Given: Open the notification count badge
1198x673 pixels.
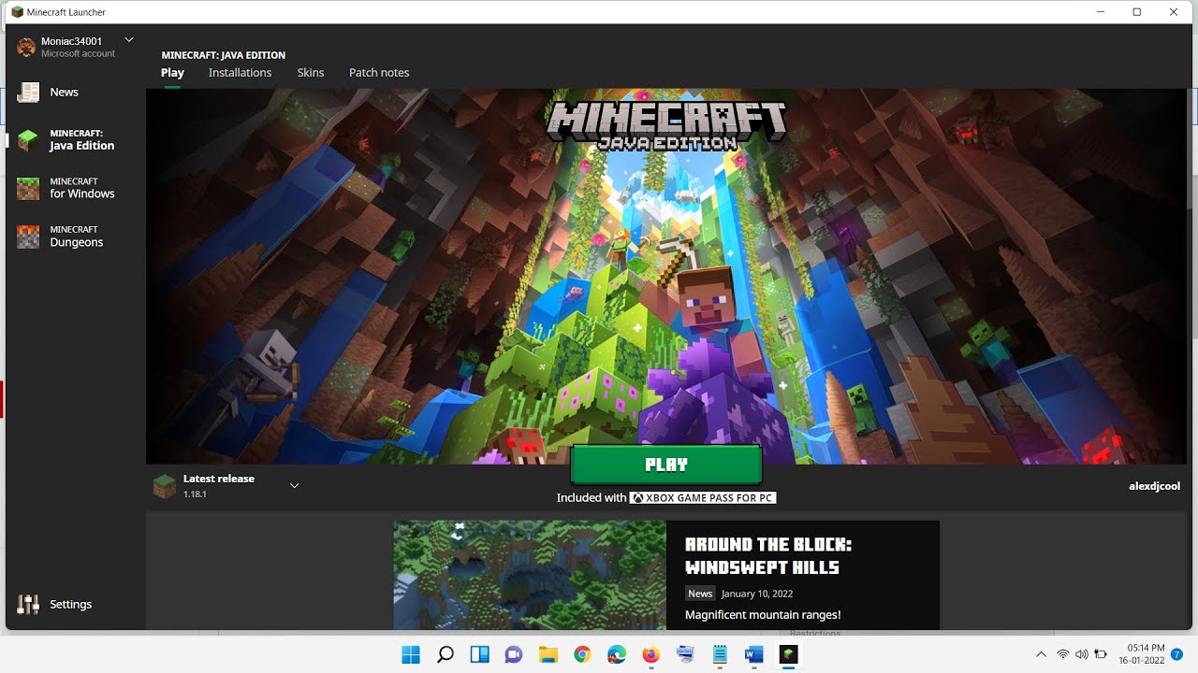Looking at the screenshot, I should click(1176, 654).
